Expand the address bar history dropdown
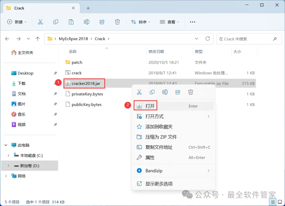This screenshot has height=206, width=285. [x=197, y=39]
